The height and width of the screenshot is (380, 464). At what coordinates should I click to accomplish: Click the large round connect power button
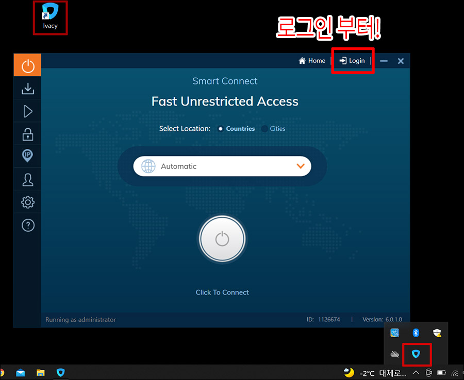(222, 239)
